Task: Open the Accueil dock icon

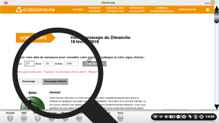Action: coord(10,118)
